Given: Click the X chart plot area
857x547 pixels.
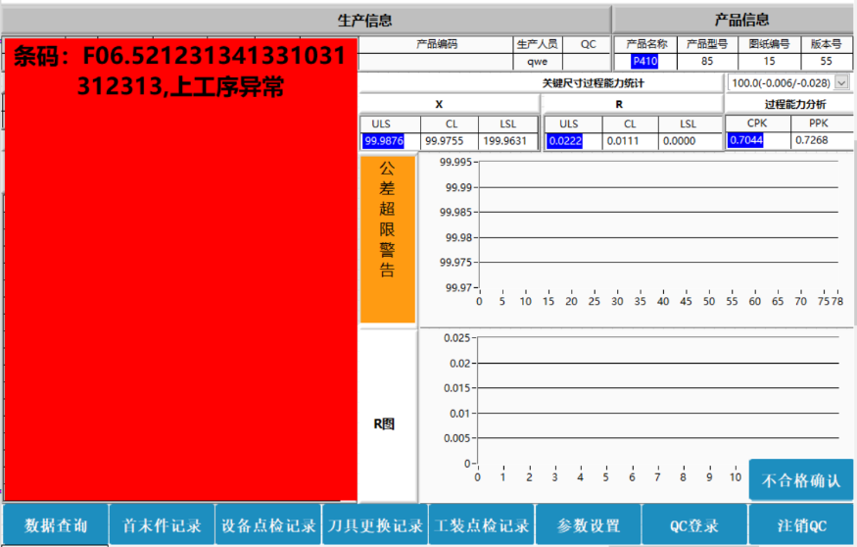Looking at the screenshot, I should coord(658,224).
